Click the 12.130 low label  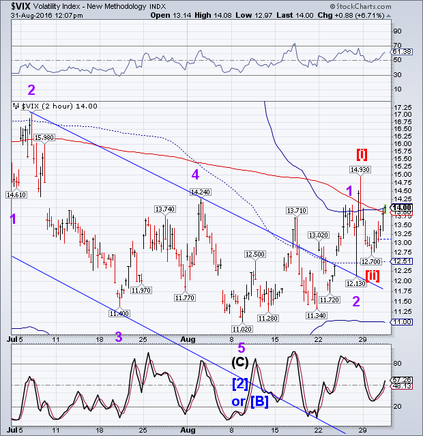(355, 283)
